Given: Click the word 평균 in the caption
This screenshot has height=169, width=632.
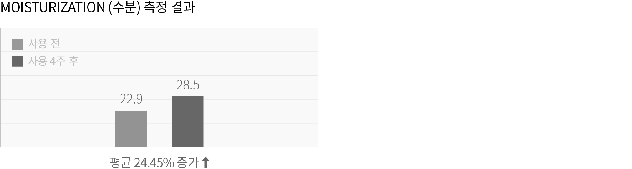Looking at the screenshot, I should [120, 163].
